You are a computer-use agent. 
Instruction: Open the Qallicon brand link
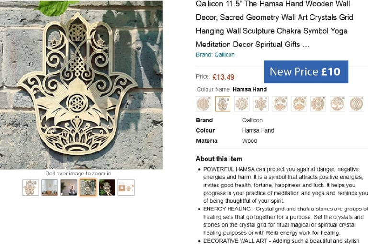tap(215, 55)
